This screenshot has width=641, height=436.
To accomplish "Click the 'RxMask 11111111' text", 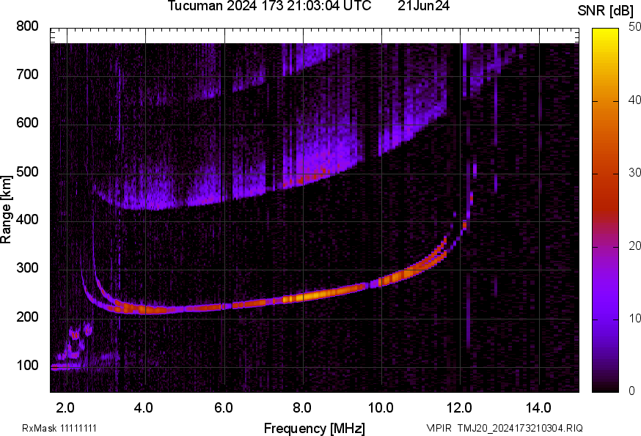I will coord(59,428).
